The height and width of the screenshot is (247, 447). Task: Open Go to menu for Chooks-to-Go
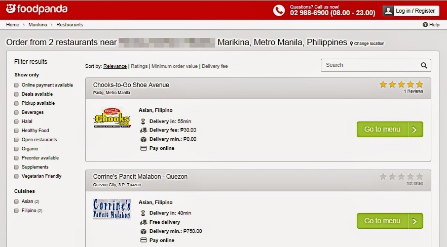(x=390, y=129)
